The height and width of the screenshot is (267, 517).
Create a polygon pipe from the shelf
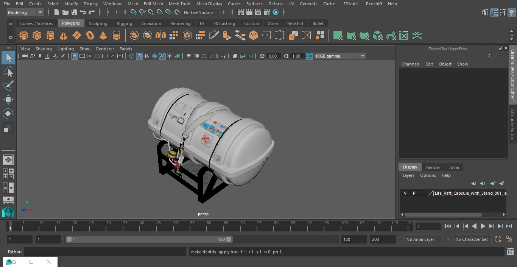pos(117,36)
